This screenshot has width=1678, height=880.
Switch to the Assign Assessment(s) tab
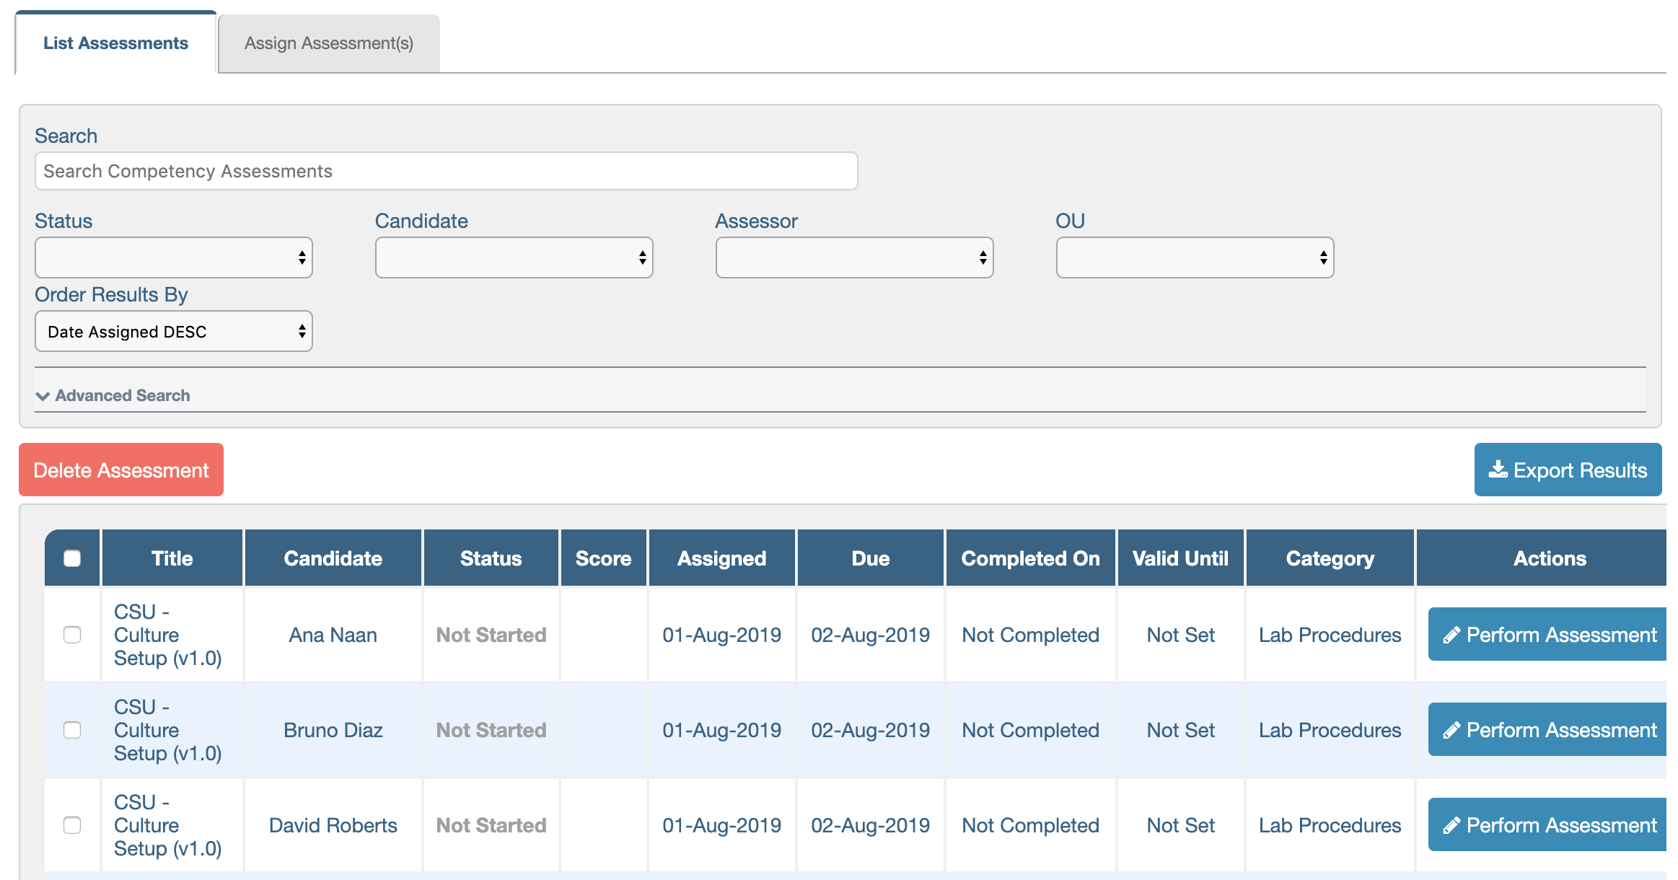[x=329, y=43]
